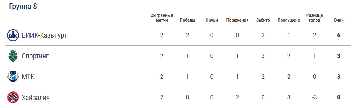354x108 pixels.
Task: Open the БИИК-Казыгурт team link
Action: tap(44, 36)
